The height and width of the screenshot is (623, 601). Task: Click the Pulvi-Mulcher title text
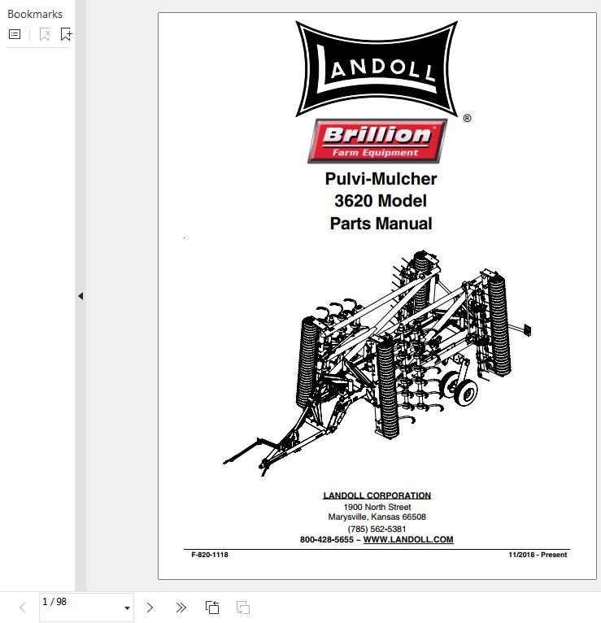click(x=381, y=179)
